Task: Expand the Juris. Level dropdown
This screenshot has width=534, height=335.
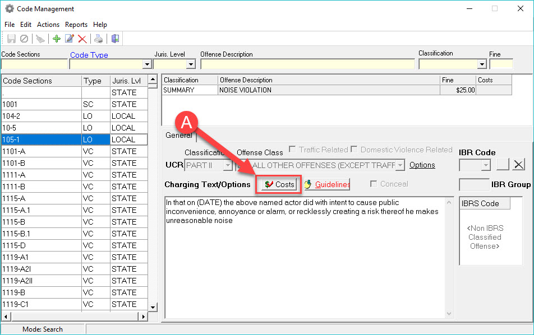Action: [190, 64]
